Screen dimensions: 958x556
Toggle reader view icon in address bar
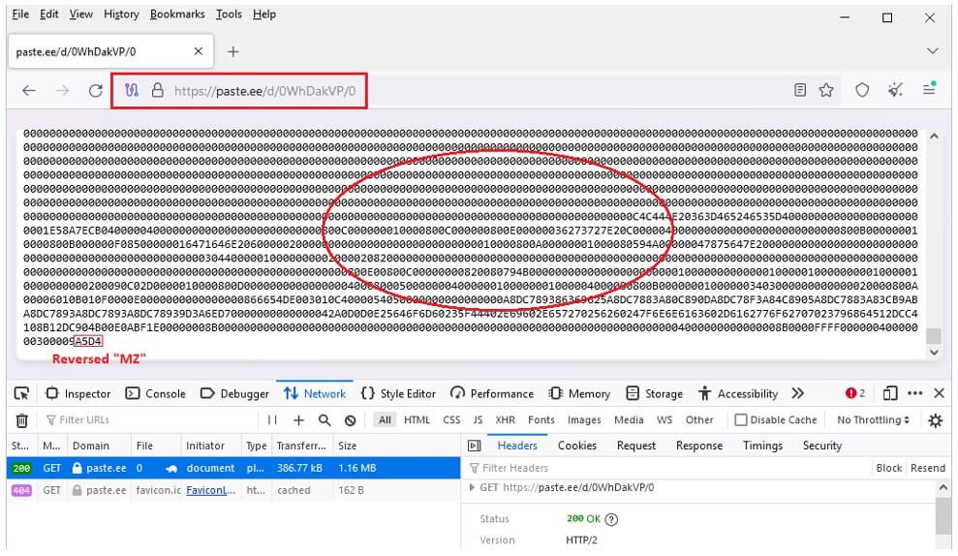[x=800, y=90]
